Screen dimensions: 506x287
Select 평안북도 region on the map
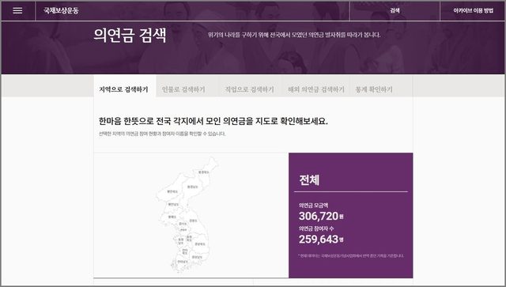[172, 191]
